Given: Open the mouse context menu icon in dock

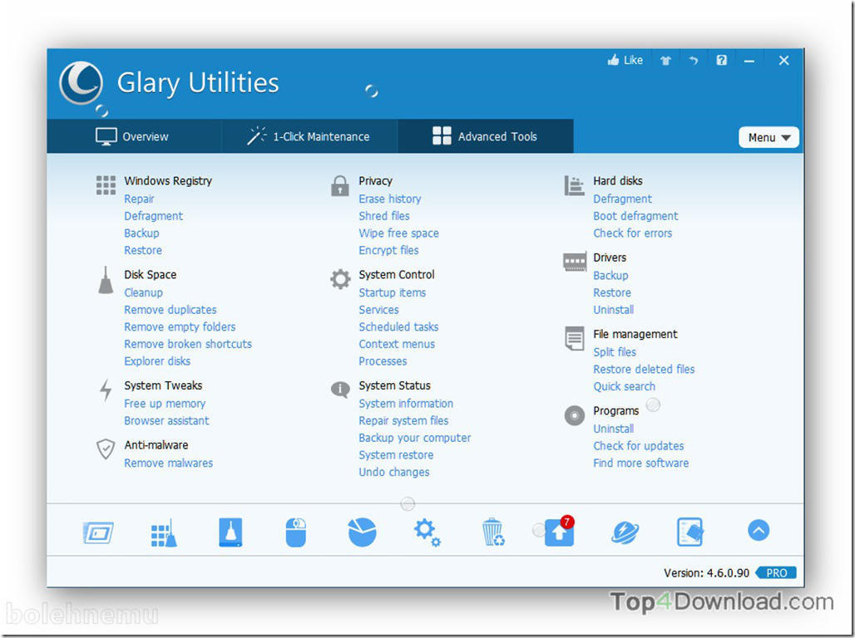Looking at the screenshot, I should coord(295,532).
